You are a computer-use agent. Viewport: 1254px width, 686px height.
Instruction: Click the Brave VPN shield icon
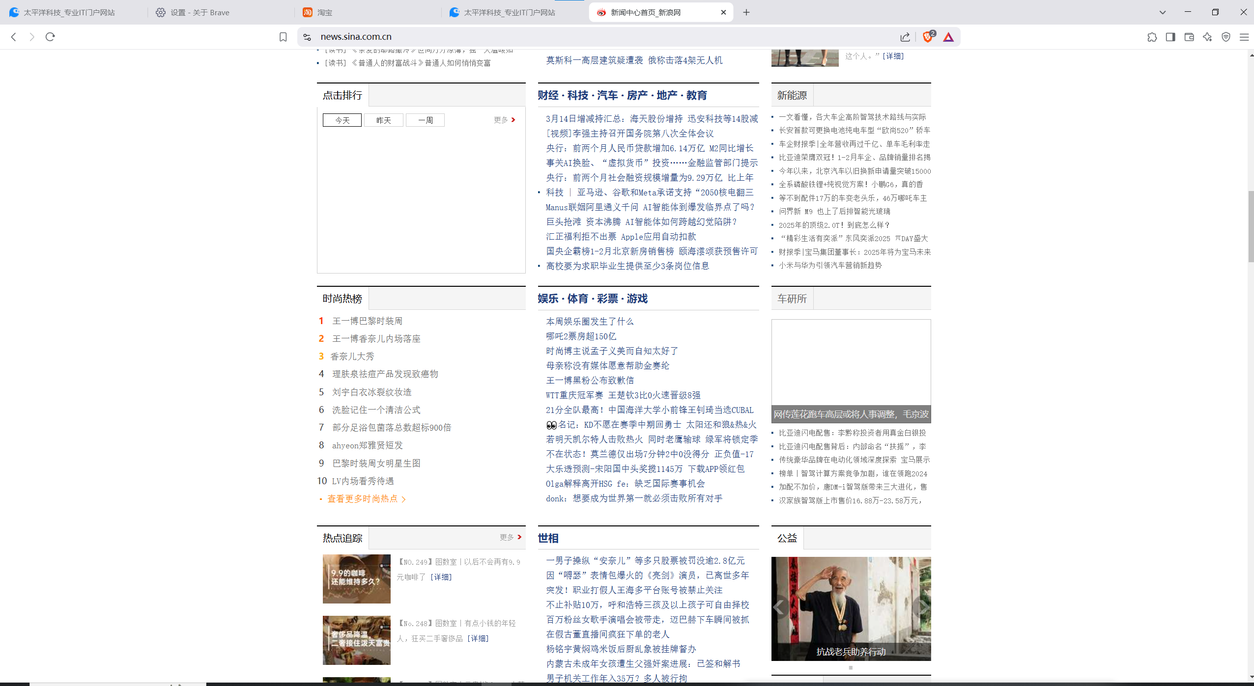point(1226,37)
